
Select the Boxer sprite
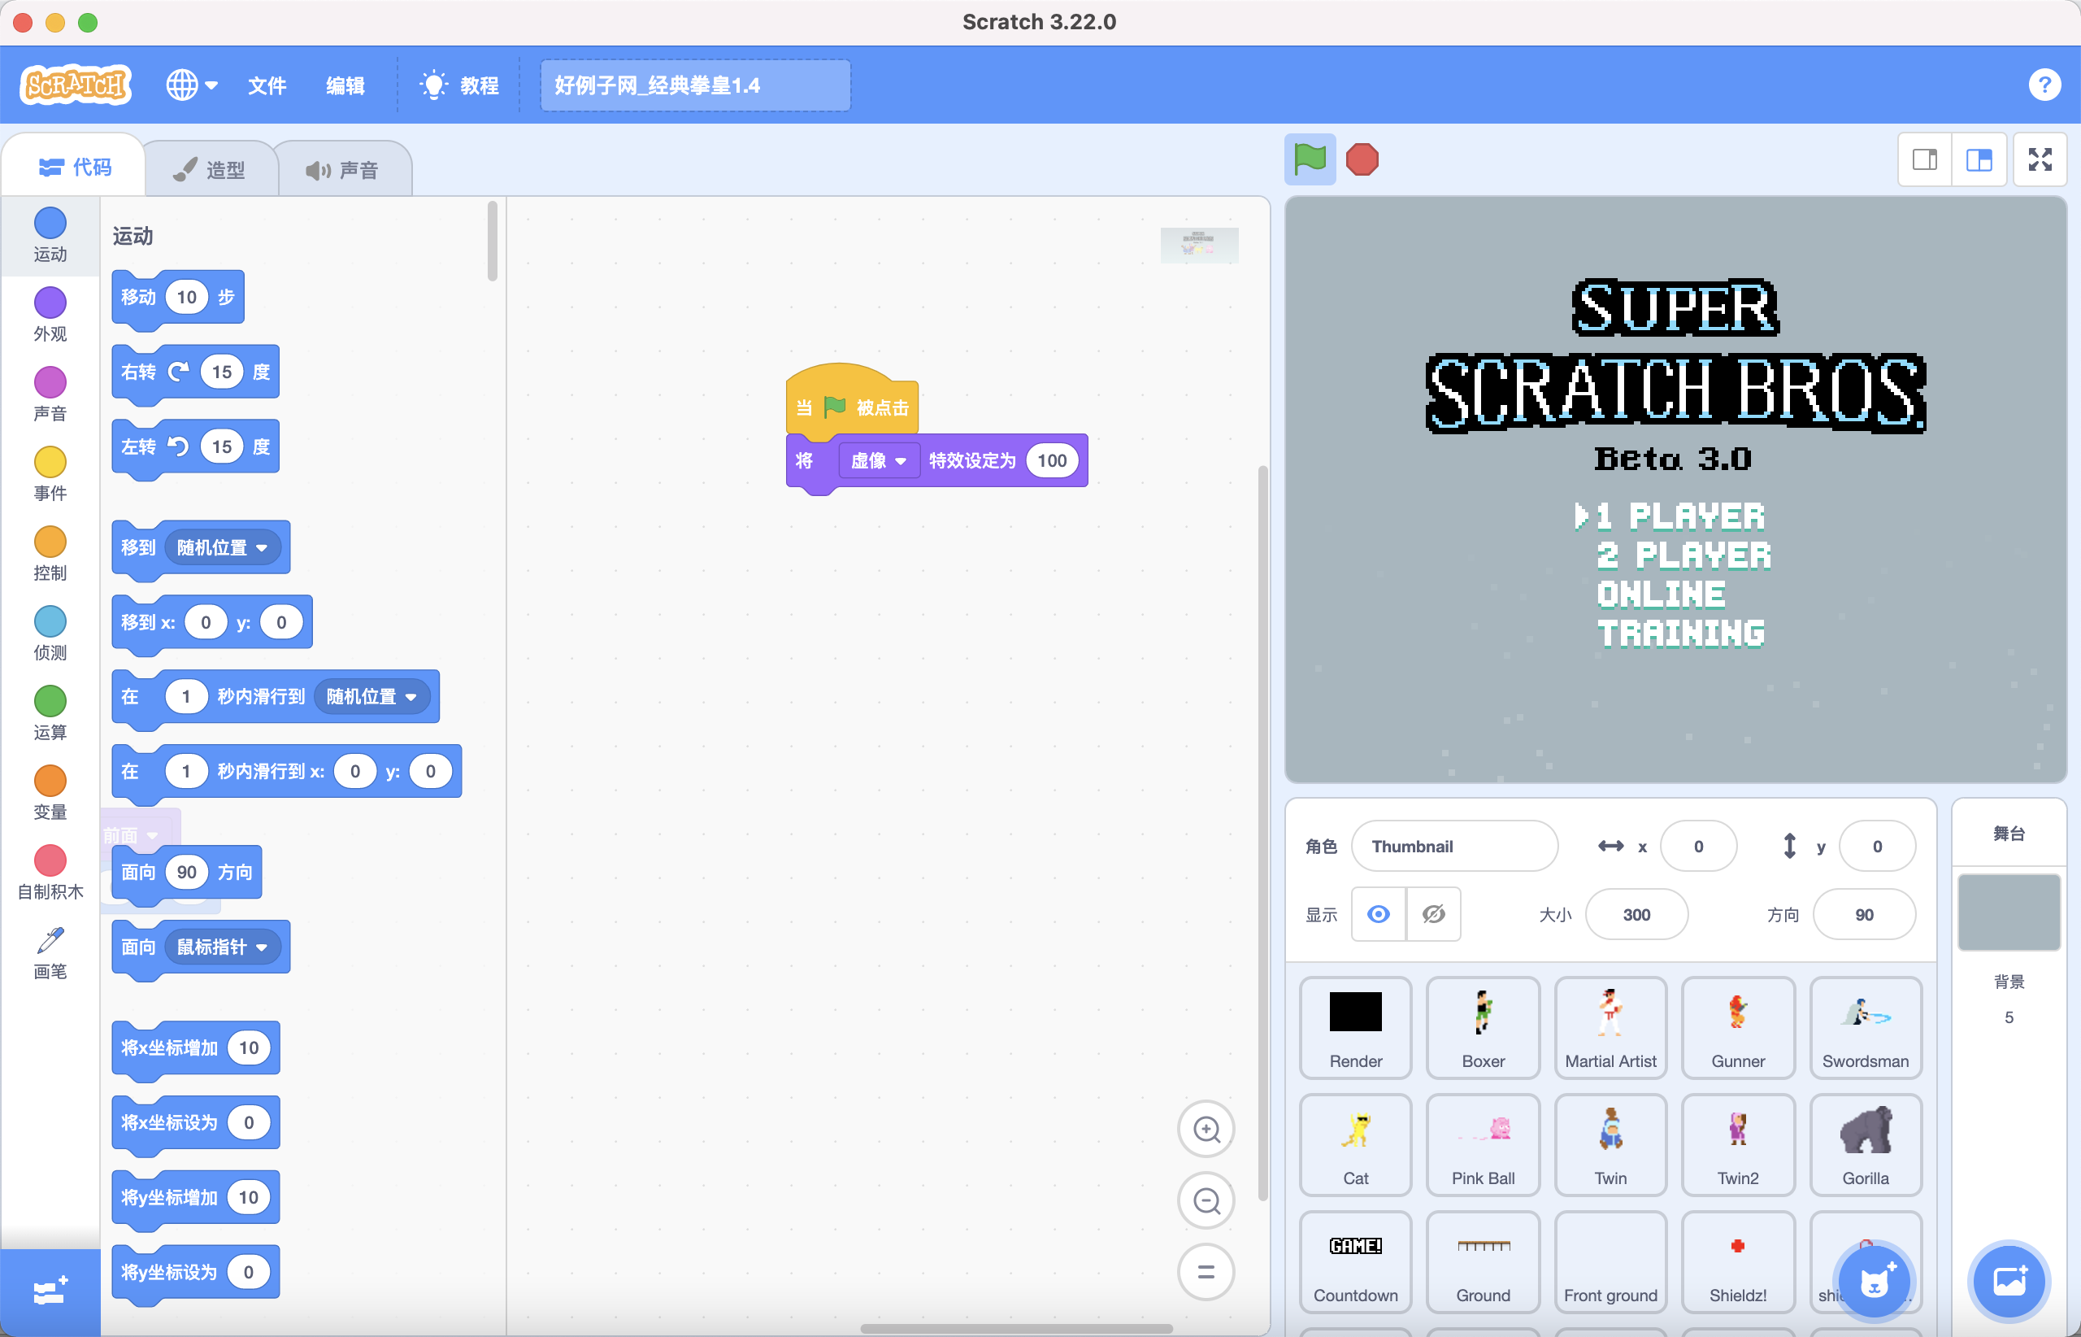1483,1028
